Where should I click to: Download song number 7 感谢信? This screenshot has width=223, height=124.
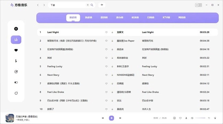pyautogui.click(x=112, y=83)
